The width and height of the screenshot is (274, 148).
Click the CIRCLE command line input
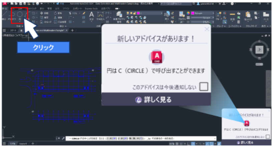coord(141,138)
